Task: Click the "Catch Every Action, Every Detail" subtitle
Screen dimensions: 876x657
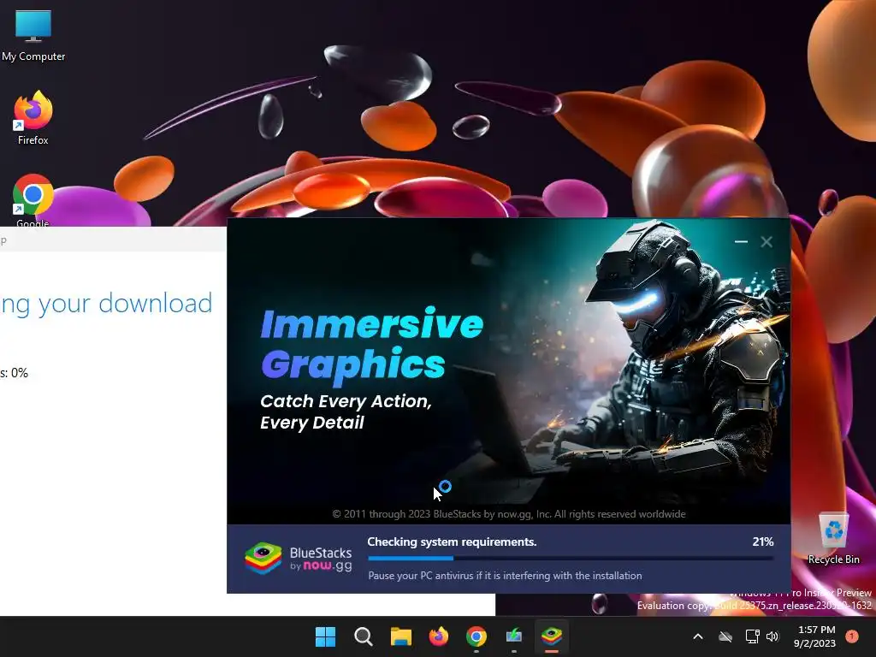Action: (x=346, y=411)
